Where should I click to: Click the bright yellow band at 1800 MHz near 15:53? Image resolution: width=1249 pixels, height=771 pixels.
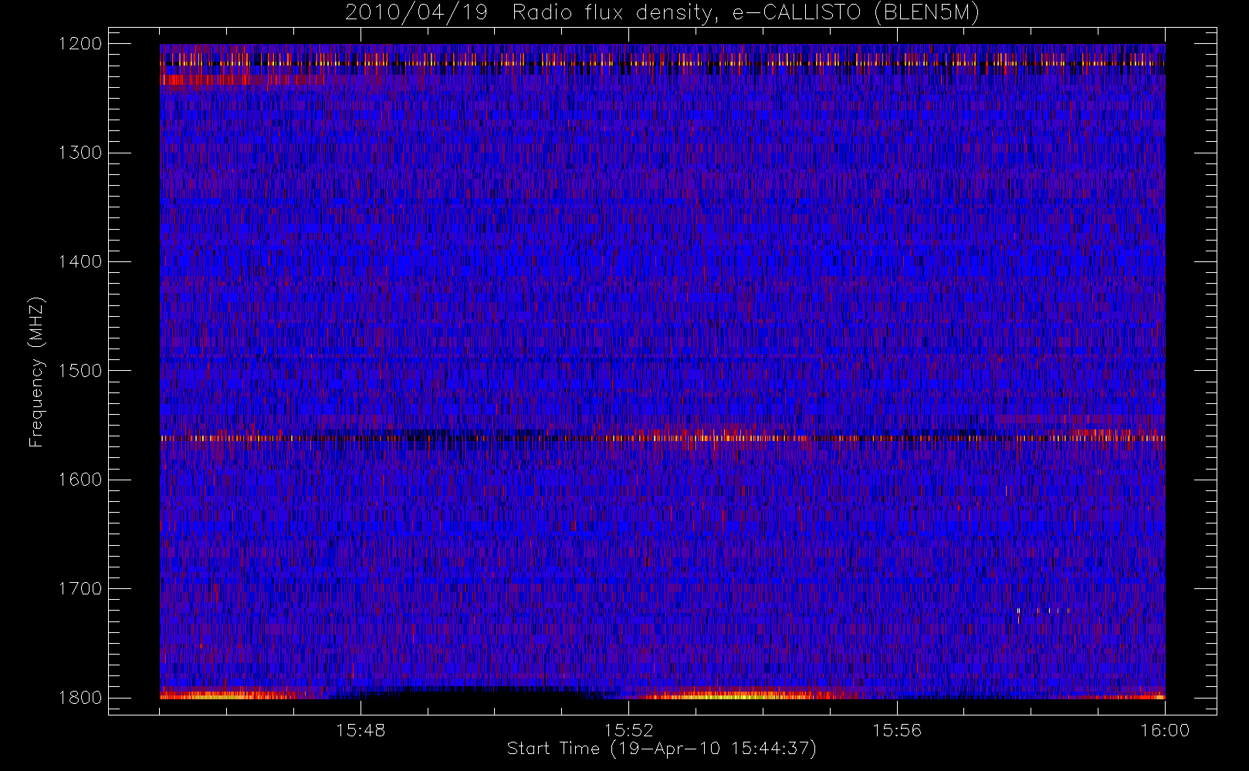click(726, 695)
